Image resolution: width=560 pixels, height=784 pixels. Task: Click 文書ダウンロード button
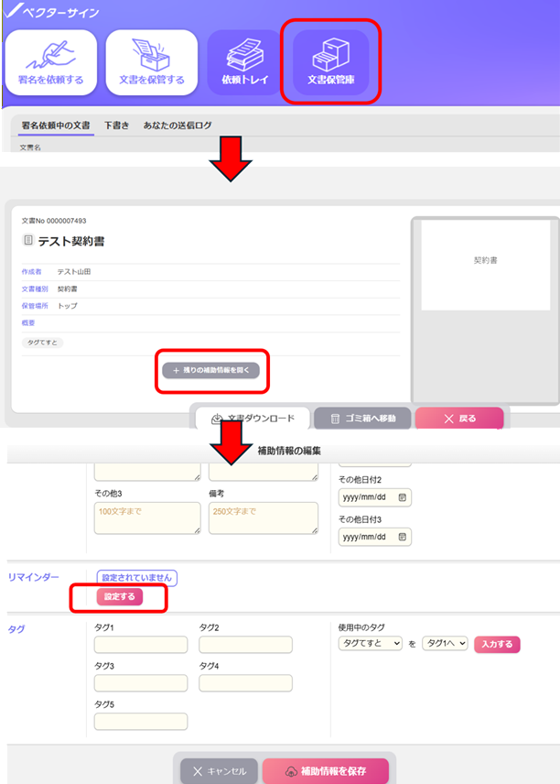(253, 419)
